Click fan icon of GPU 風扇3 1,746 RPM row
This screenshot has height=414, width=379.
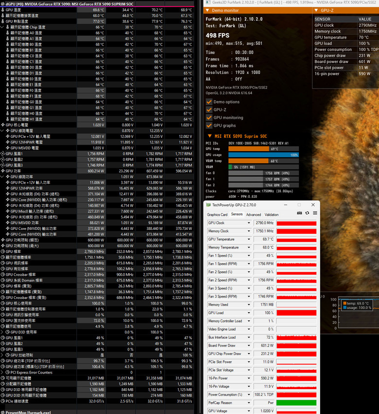pyautogui.click(x=2, y=165)
